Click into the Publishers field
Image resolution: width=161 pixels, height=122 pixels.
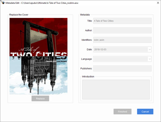click(x=122, y=68)
